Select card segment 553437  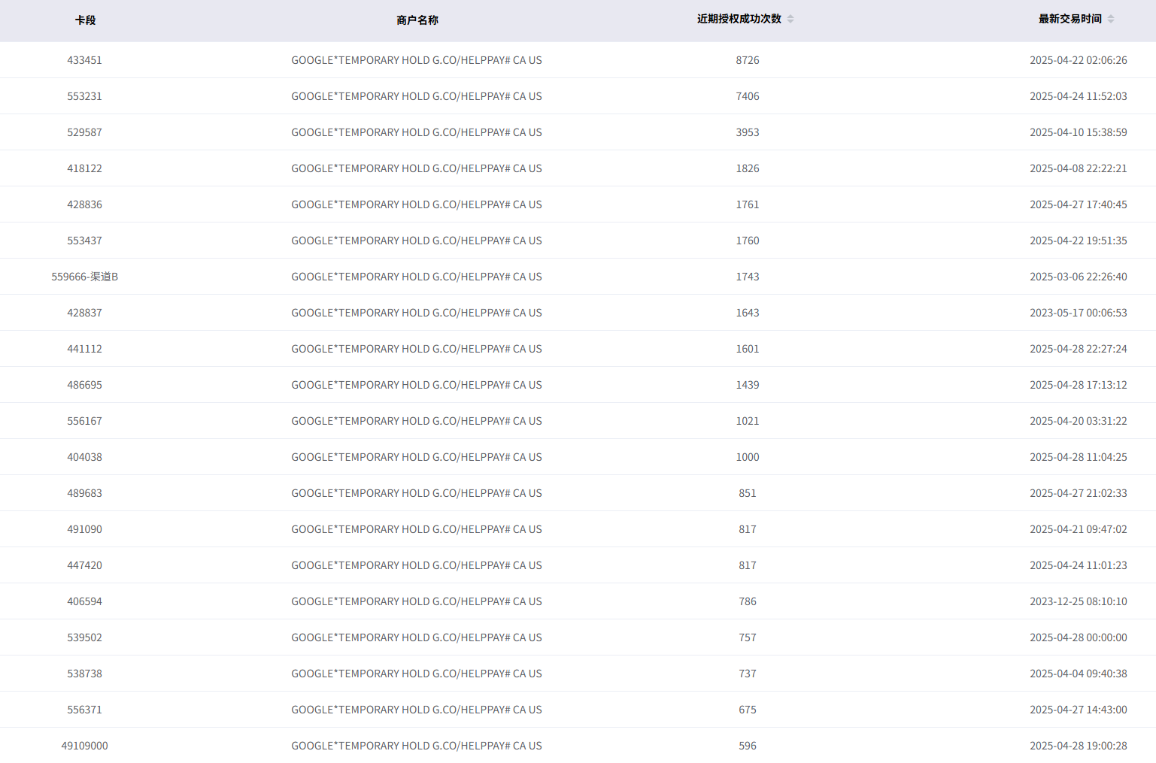coord(84,241)
